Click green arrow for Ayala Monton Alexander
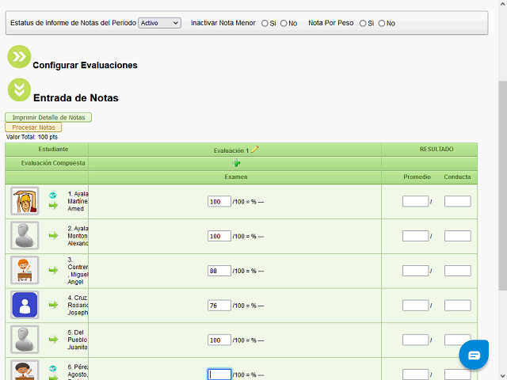Viewport: 507px width, 380px height. tap(53, 236)
